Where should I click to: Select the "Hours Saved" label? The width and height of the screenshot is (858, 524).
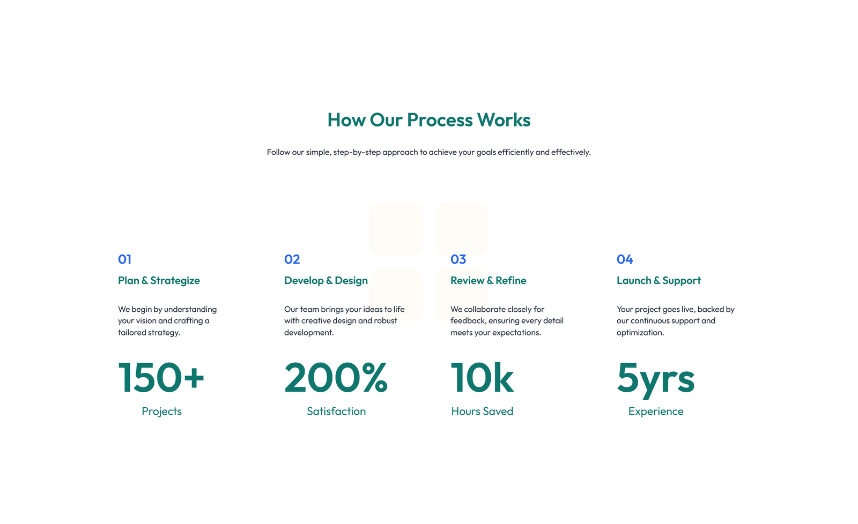(x=482, y=411)
